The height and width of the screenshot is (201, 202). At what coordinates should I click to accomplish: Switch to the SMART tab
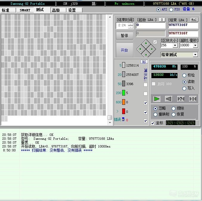[25, 10]
